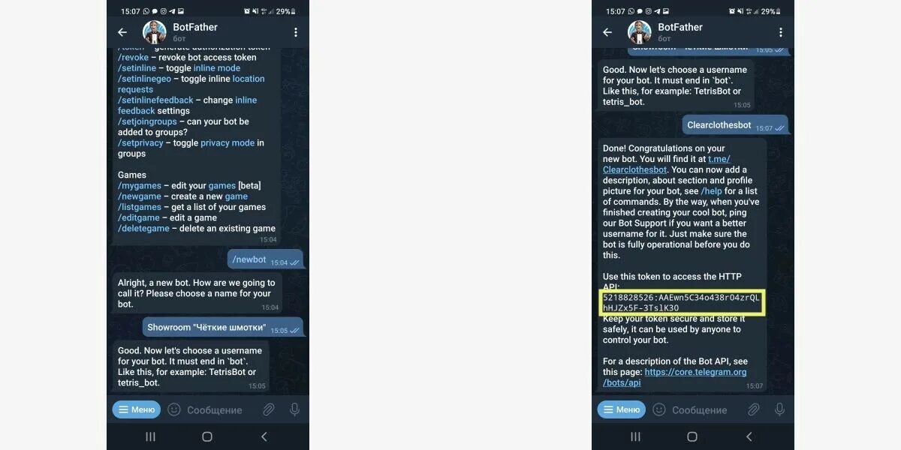Open three-dot menu in right phone header
The height and width of the screenshot is (450, 901).
pos(781,32)
